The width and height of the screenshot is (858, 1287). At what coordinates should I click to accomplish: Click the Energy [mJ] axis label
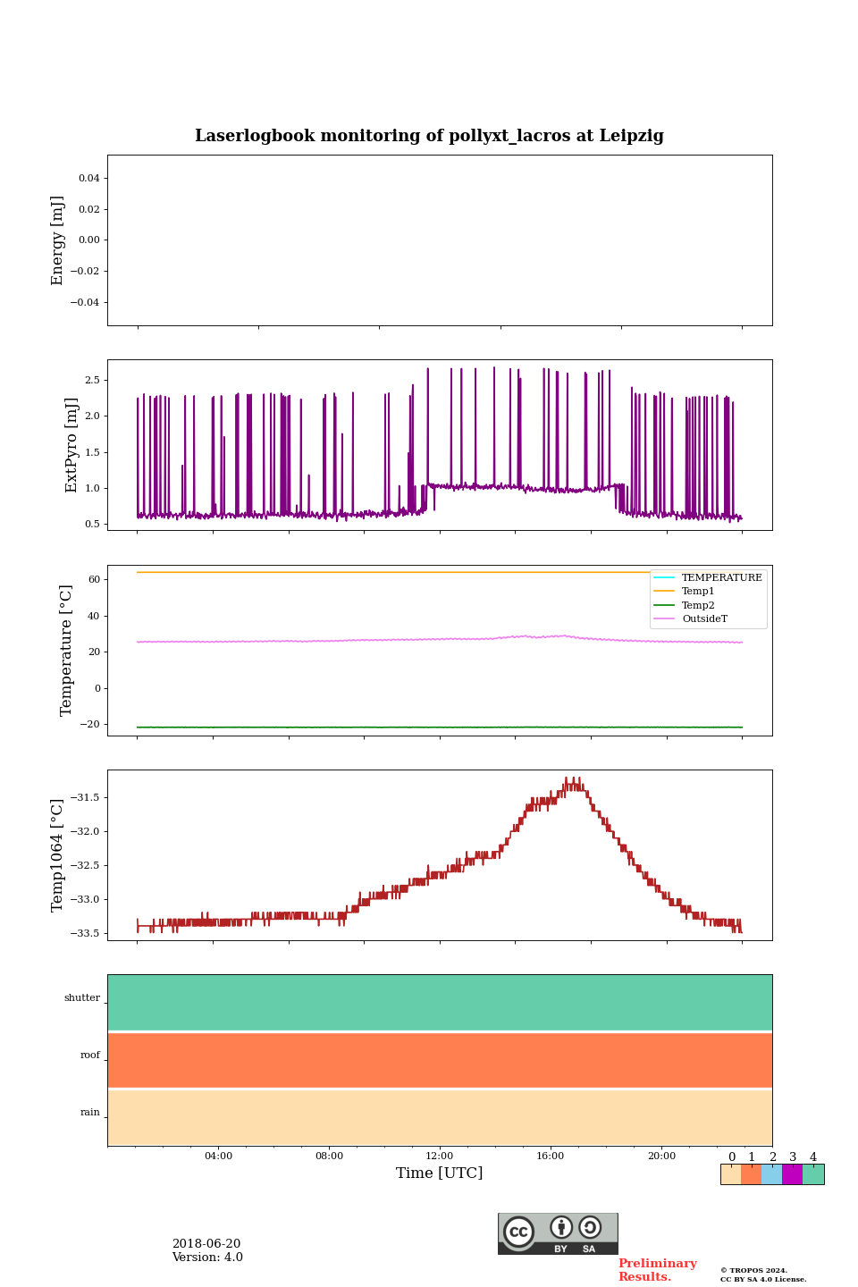pos(57,240)
